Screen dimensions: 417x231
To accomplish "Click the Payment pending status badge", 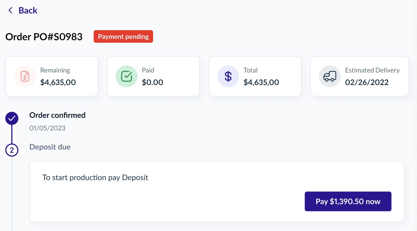I will 123,36.
